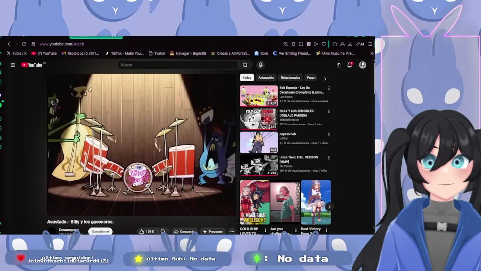This screenshot has width=481, height=271.
Task: Open the Uma Musume bookmark
Action: 336,53
